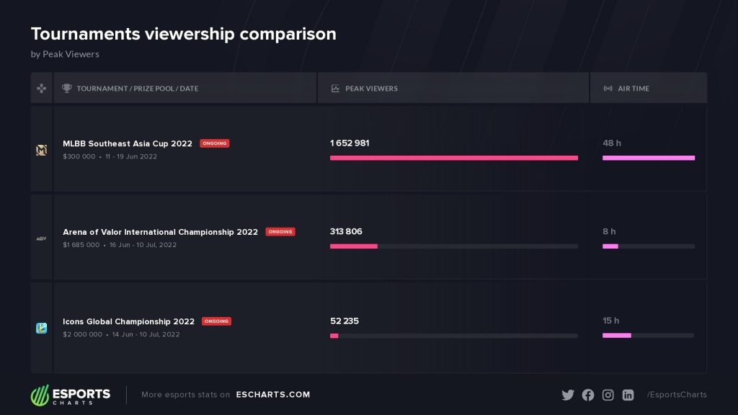Click the Esports Charts logo
The image size is (738, 415).
pos(71,395)
